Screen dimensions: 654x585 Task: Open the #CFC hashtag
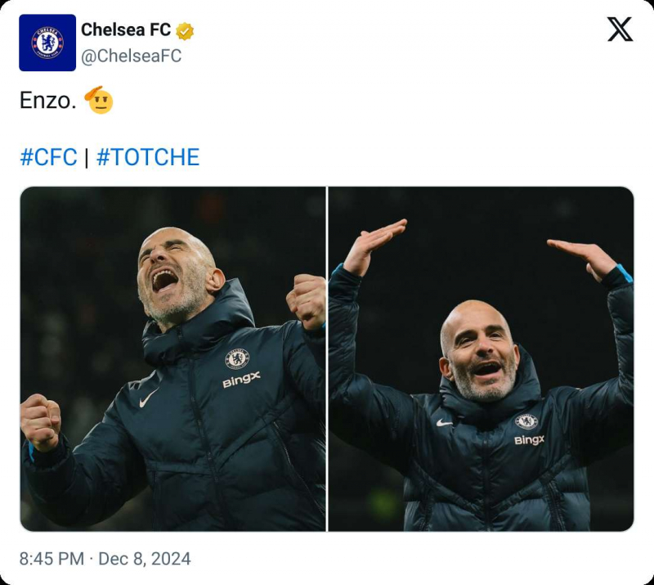tap(48, 157)
